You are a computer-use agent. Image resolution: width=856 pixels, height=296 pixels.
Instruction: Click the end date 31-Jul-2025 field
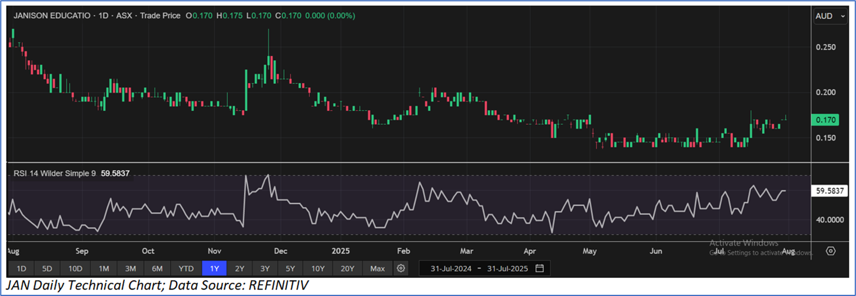pos(507,268)
